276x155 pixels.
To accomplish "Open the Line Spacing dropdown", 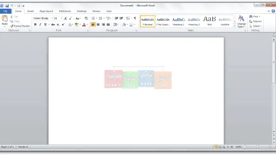I will click(116, 25).
